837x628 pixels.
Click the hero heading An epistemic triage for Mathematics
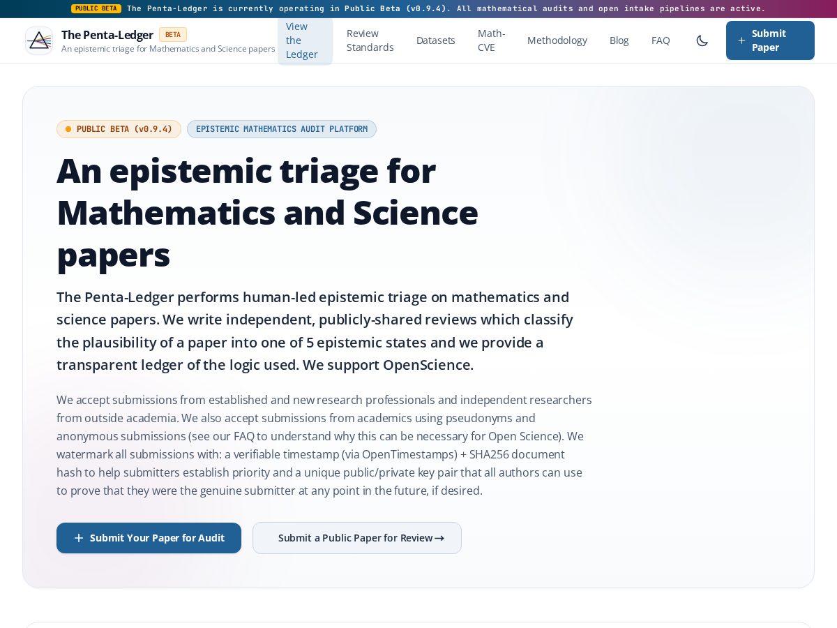coord(267,212)
